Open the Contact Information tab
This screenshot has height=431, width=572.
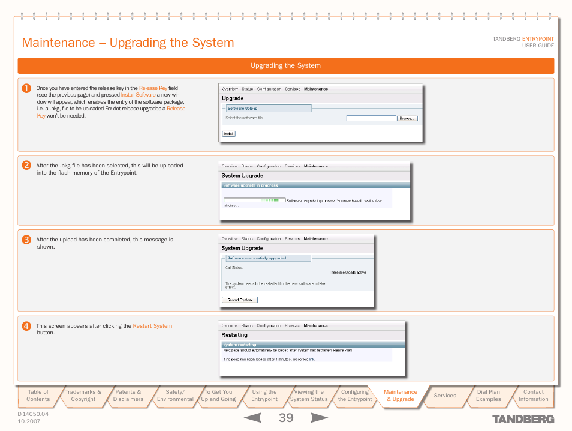click(534, 396)
